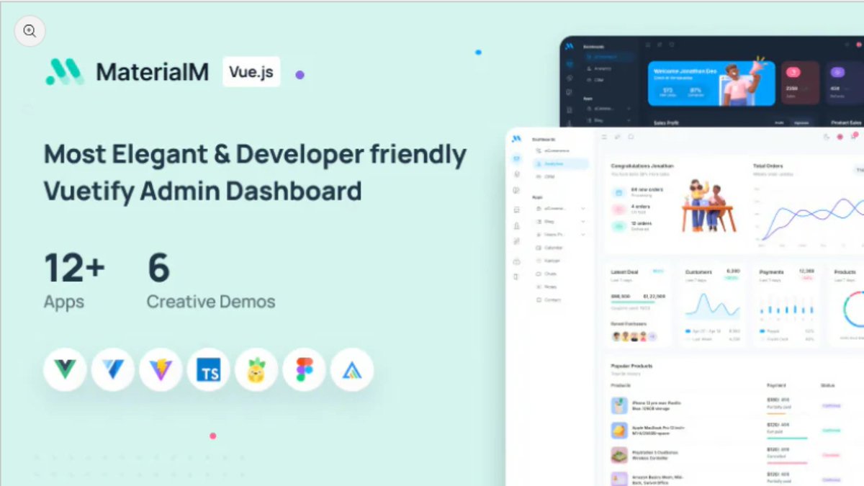Click the green 12 orders icon

[618, 225]
